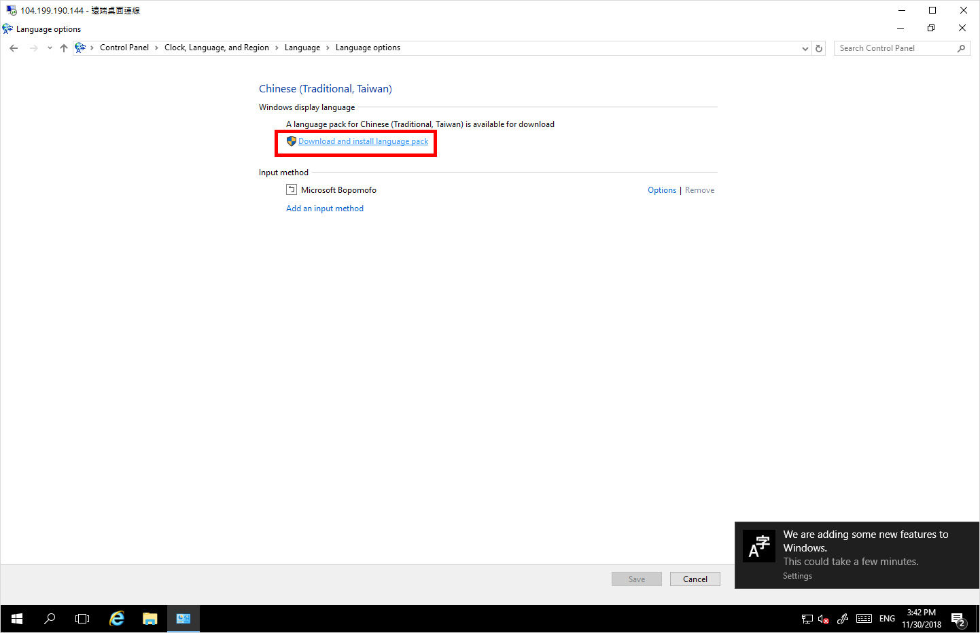Viewport: 980px width, 633px height.
Task: Click the Microsoft Bopomofo input method icon
Action: (292, 189)
